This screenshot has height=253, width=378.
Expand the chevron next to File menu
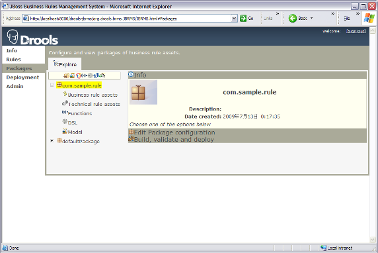(358, 14)
